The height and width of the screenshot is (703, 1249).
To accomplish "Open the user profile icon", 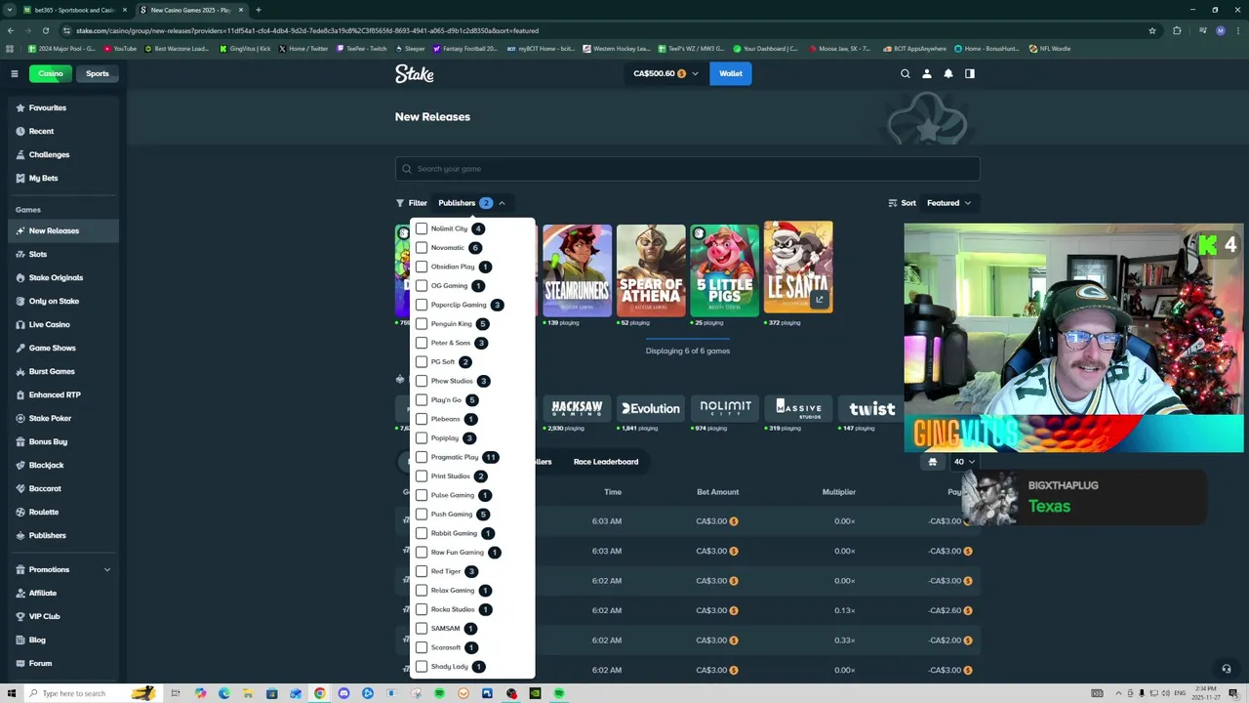I will click(927, 73).
